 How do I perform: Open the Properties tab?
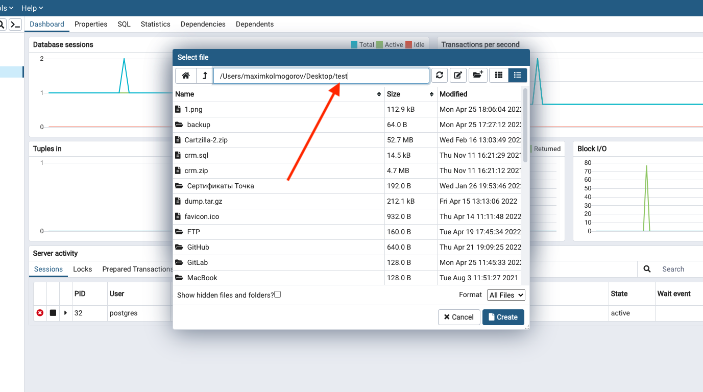[91, 24]
